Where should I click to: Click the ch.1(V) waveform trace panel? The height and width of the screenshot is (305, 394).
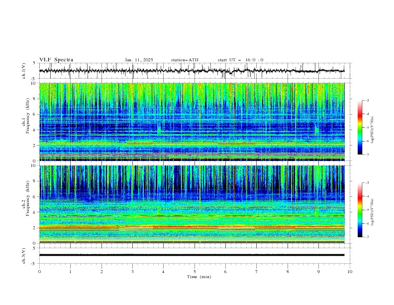[196, 71]
